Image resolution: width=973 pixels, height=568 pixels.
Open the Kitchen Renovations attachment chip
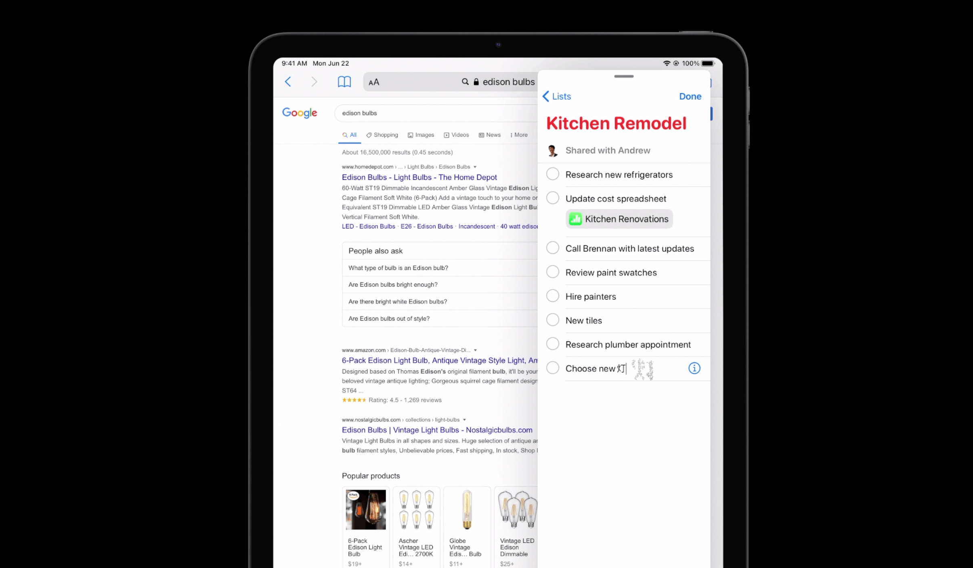619,219
